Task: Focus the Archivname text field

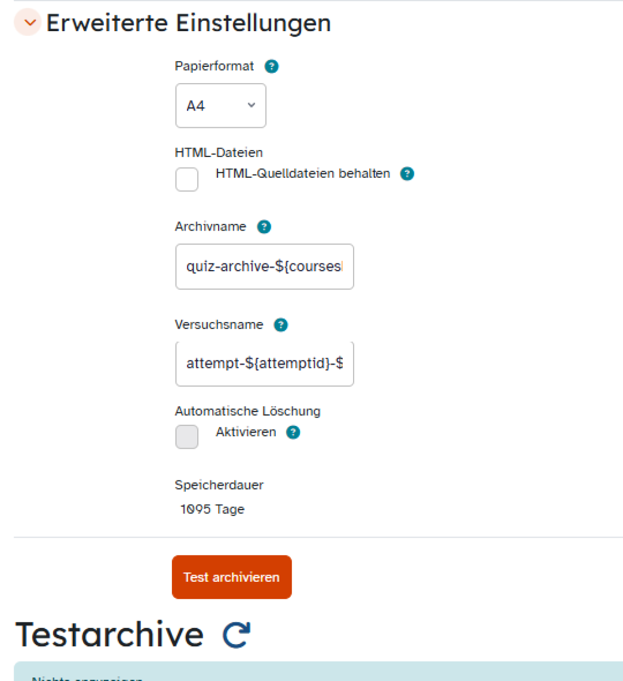Action: tap(264, 266)
